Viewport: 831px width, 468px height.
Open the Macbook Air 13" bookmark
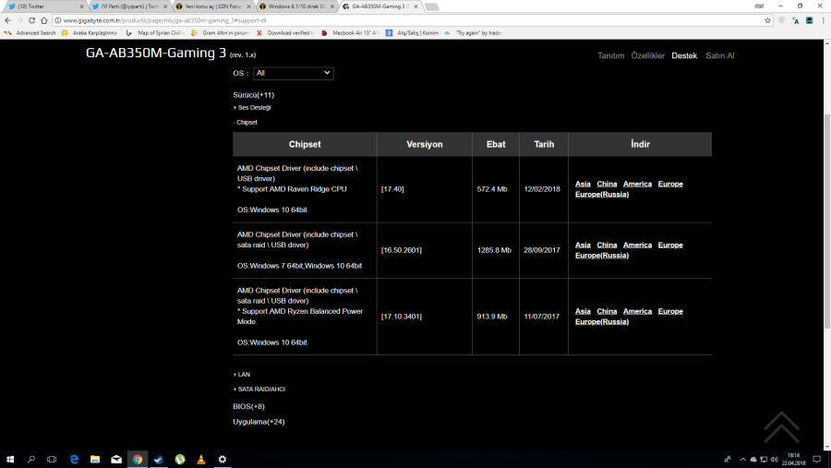350,33
